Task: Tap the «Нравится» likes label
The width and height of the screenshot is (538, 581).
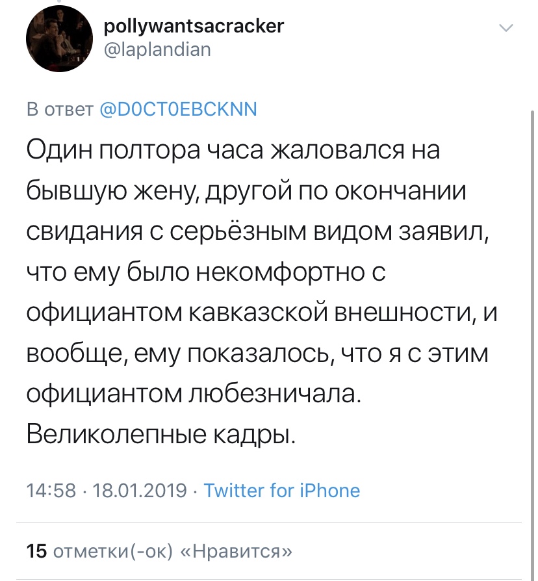Action: 236,551
